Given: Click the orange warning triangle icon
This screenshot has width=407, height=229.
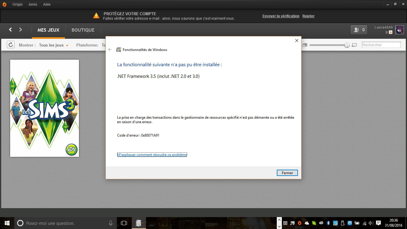Looking at the screenshot, I should (x=96, y=16).
